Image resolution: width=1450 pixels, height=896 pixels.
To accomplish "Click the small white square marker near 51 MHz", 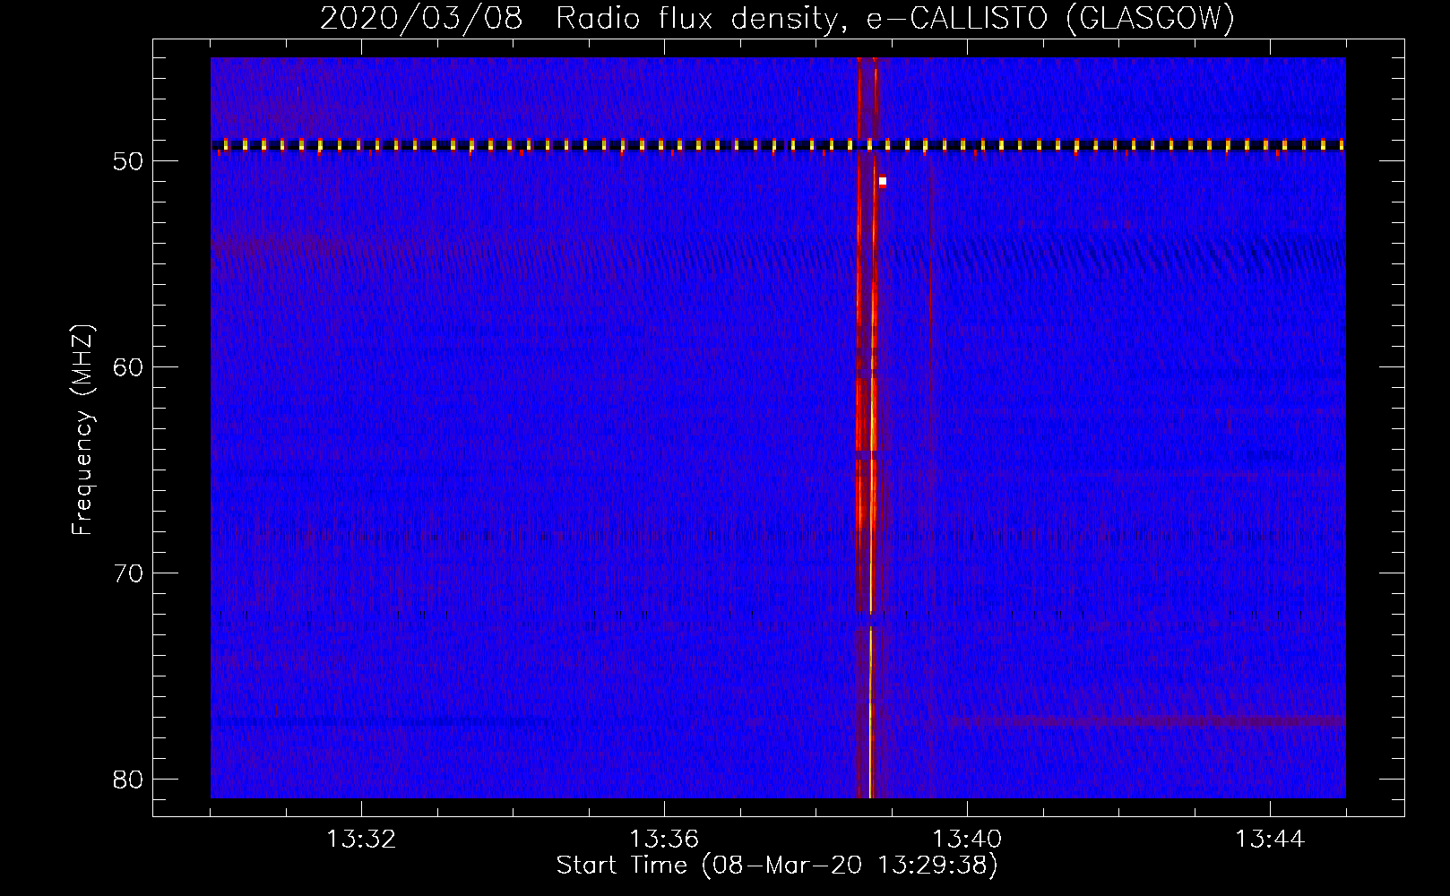I will click(883, 181).
